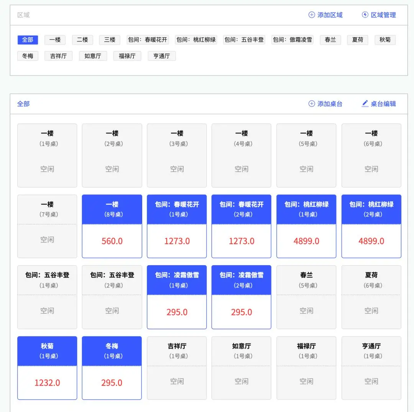
Task: Select the 秋菊 area tag
Action: pos(385,40)
